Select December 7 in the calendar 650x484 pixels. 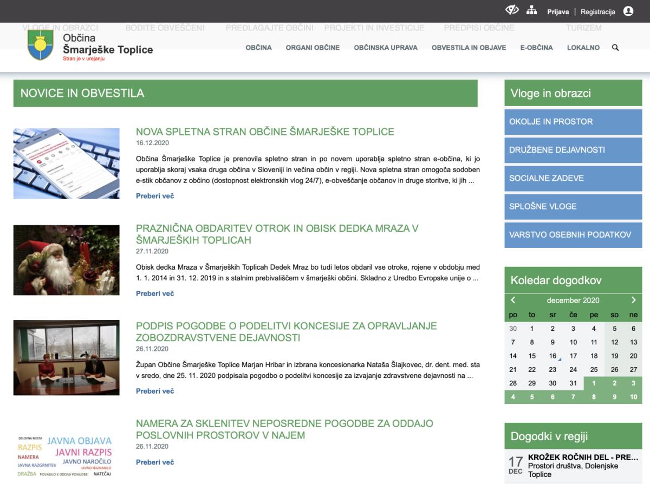pos(513,342)
